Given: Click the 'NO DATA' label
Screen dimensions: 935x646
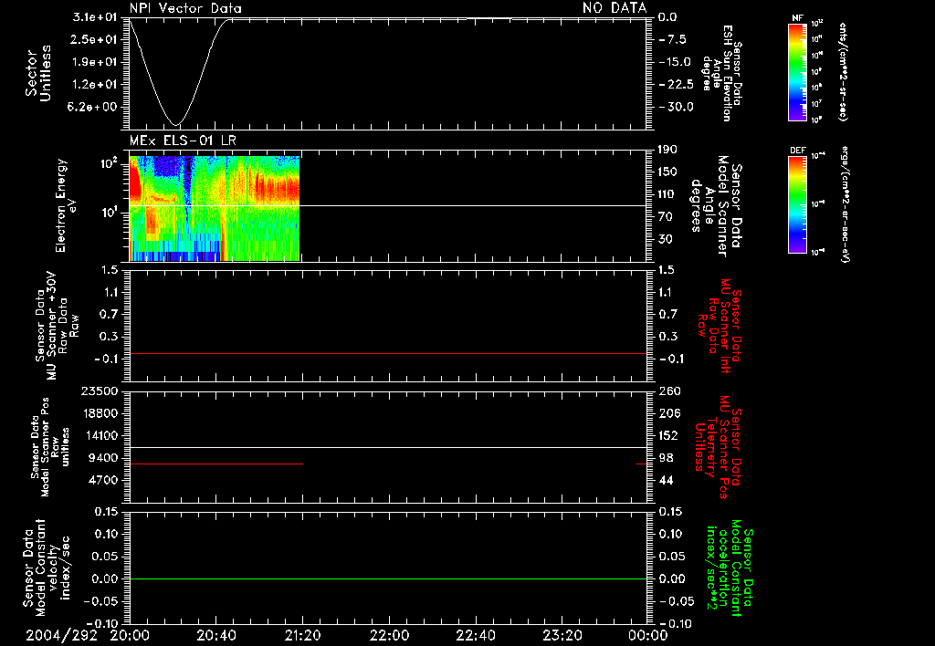Looking at the screenshot, I should 615,8.
